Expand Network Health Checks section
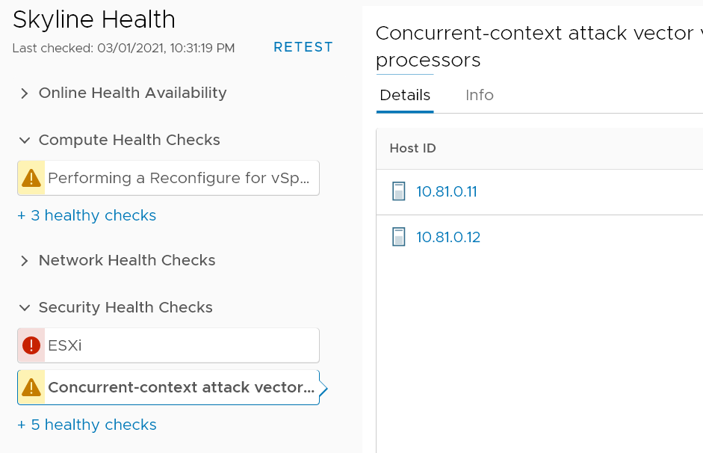Viewport: 703px width, 453px height. (24, 261)
